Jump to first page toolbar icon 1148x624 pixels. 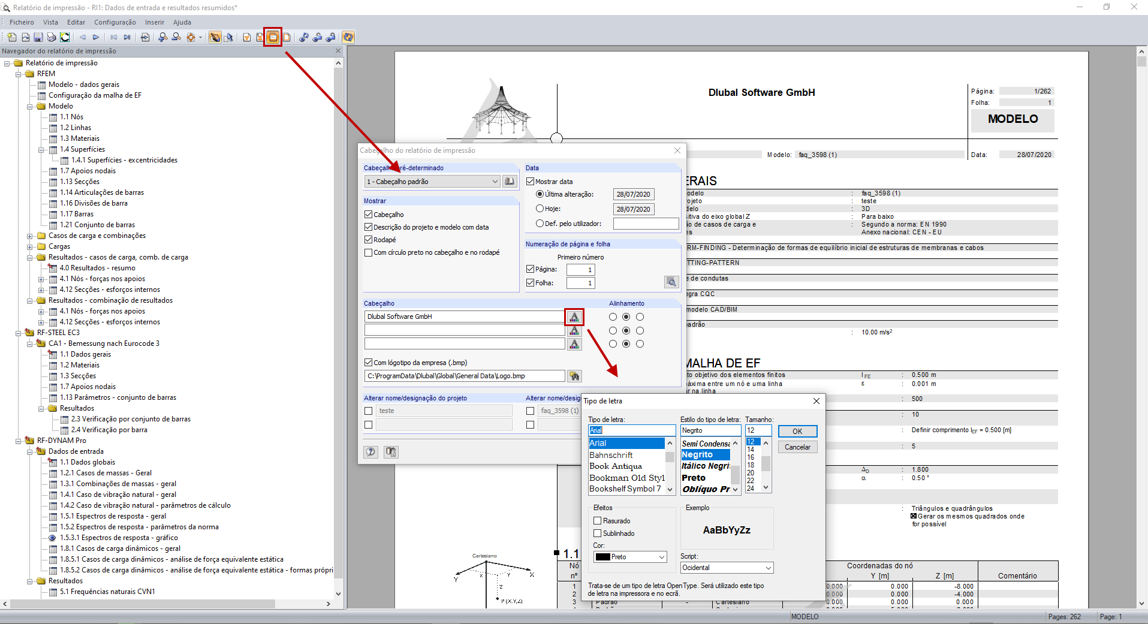tap(114, 37)
